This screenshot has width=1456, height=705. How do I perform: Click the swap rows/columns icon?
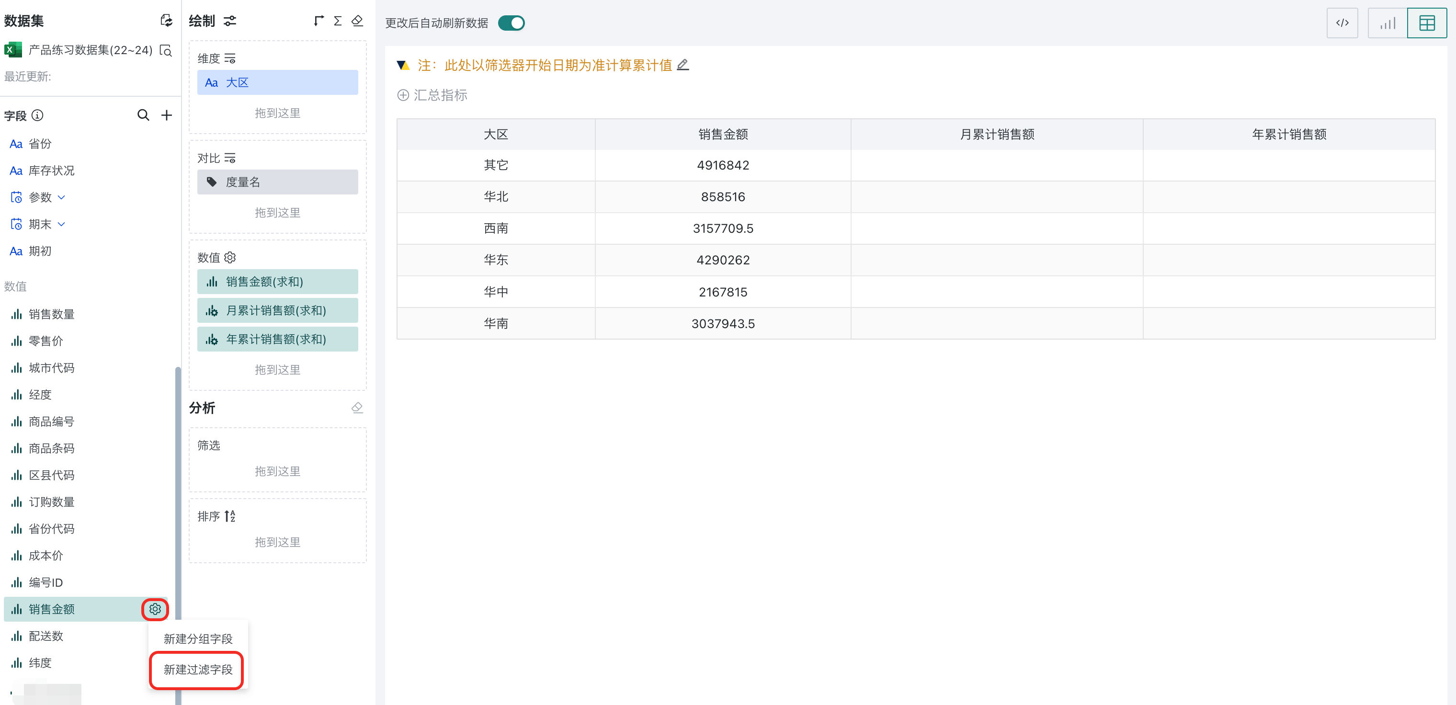(319, 21)
